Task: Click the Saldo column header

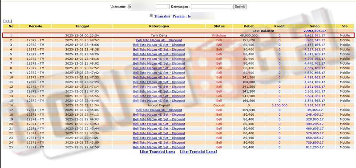Action: (315, 26)
